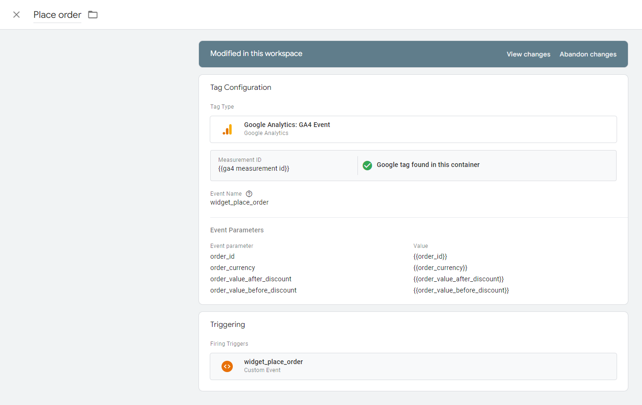Click the {{order_id}} value
Image resolution: width=642 pixels, height=405 pixels.
tap(430, 256)
